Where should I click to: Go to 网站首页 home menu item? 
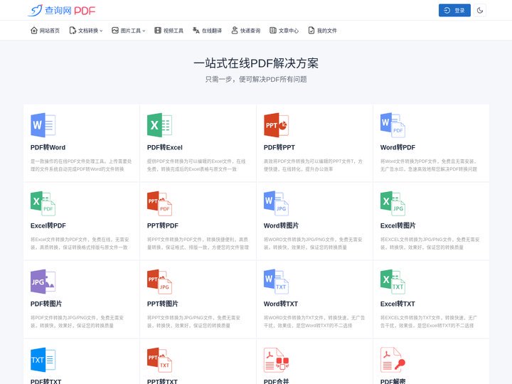[x=45, y=31]
